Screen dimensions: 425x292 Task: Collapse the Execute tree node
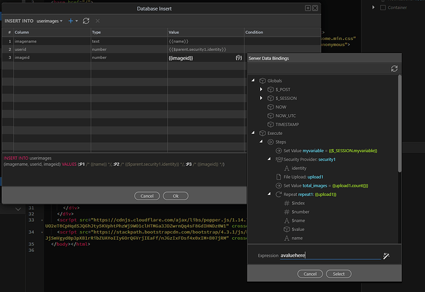tap(253, 132)
